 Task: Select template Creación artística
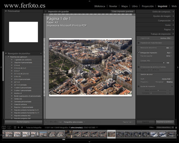click(20, 104)
